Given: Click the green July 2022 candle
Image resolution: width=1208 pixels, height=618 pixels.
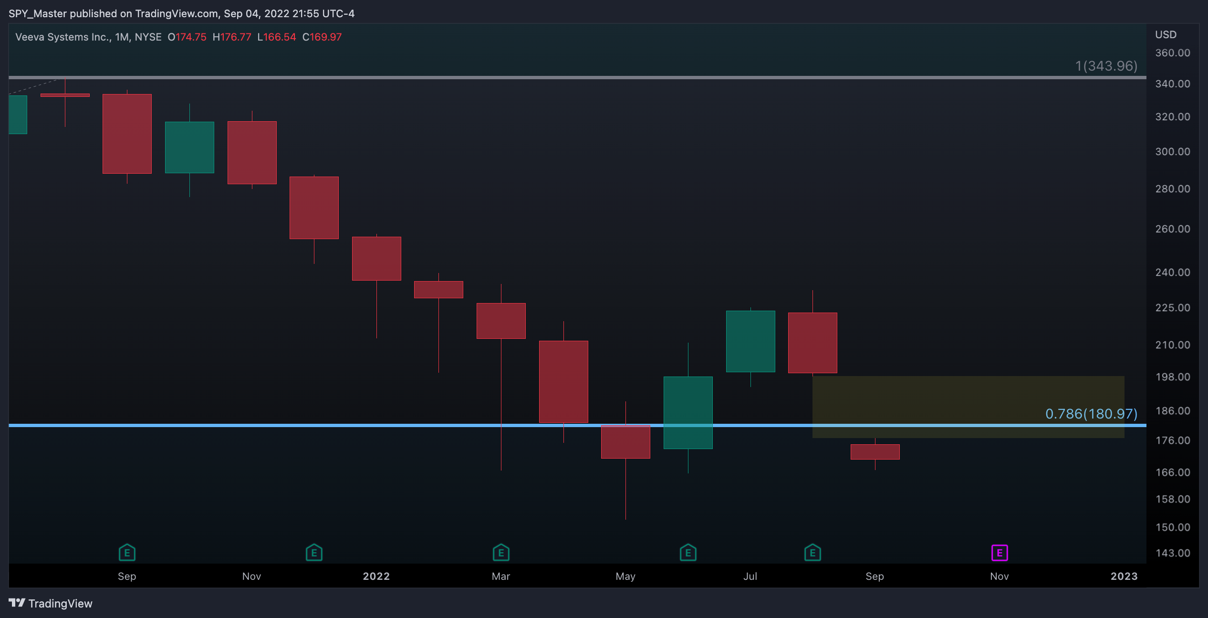Looking at the screenshot, I should (x=750, y=341).
